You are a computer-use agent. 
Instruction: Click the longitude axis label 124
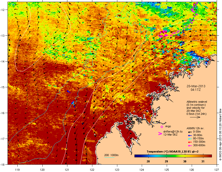tap(142, 169)
